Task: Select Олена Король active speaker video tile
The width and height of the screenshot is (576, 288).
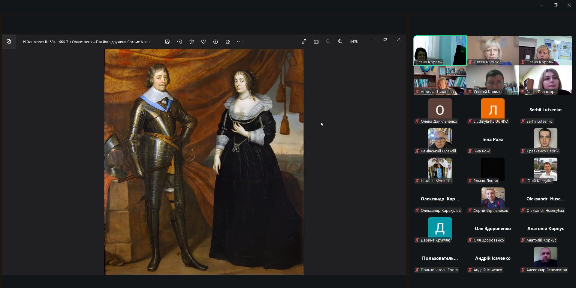Action: (440, 50)
